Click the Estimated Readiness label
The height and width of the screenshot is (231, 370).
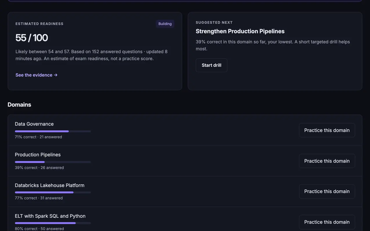[x=40, y=24]
